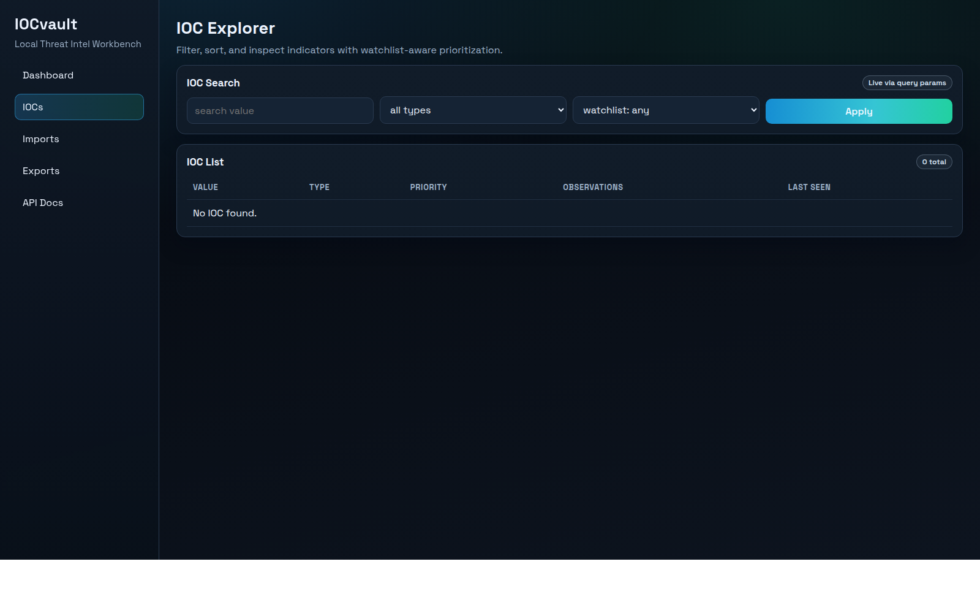
Task: Click the IOCvault logo title
Action: pos(46,25)
